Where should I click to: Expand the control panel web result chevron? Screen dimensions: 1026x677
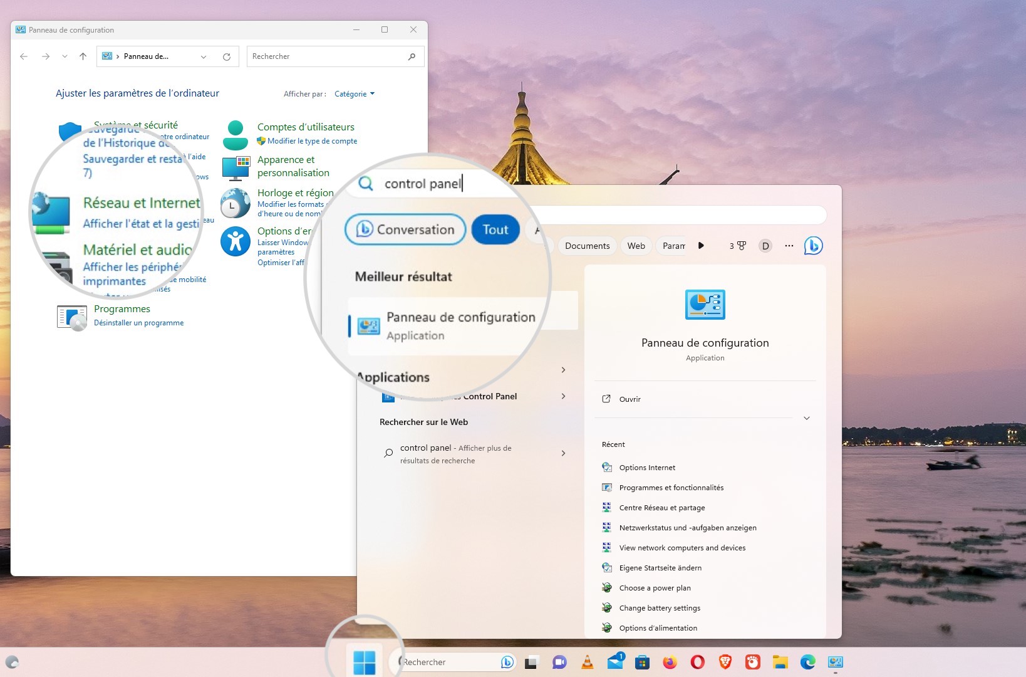tap(564, 453)
